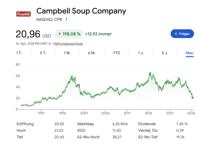Click the Marktkap. value 6,25 Mrd.
Screen dimensions: 198x146
click(119, 124)
